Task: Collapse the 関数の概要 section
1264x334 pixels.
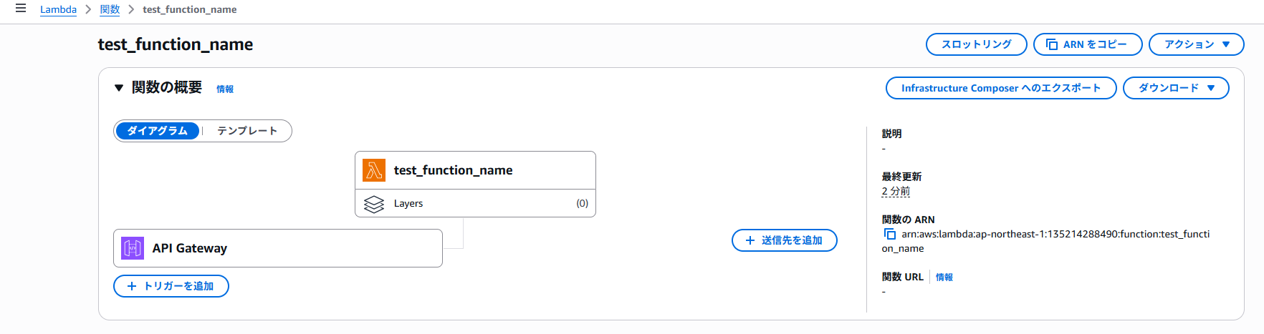Action: click(119, 88)
